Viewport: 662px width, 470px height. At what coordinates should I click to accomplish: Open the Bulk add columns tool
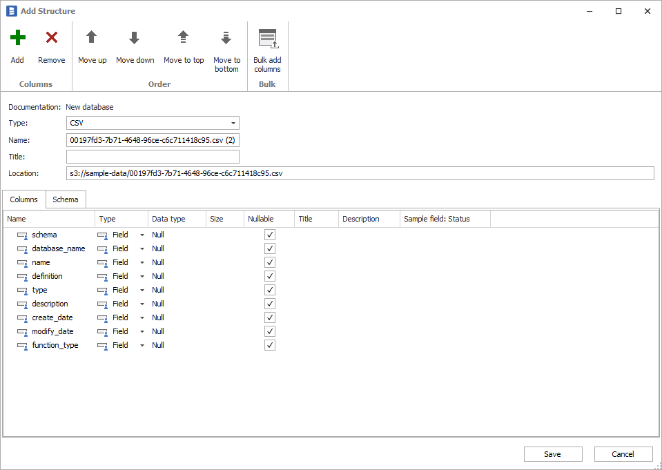(x=267, y=39)
